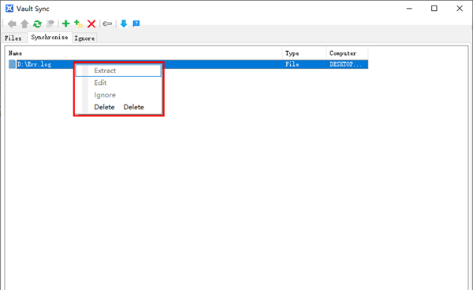
Task: Click the "File" type cell
Action: [x=292, y=64]
